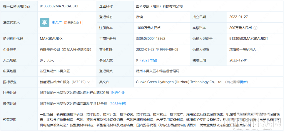Screen dimensions: 284x132
Task: Click registered address 浙江省湖州市吴兴区妙西镇妙西村杼山路301号
Action: (74, 93)
